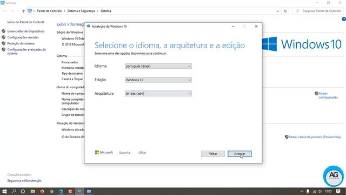This screenshot has width=346, height=195.
Task: Select Sistema e Segurança breadcrumb
Action: pyautogui.click(x=81, y=11)
